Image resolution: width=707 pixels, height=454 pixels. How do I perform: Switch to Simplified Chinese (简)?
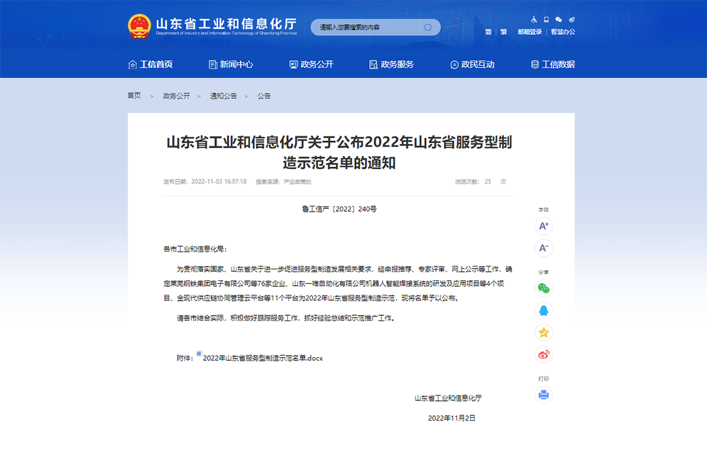pos(488,32)
